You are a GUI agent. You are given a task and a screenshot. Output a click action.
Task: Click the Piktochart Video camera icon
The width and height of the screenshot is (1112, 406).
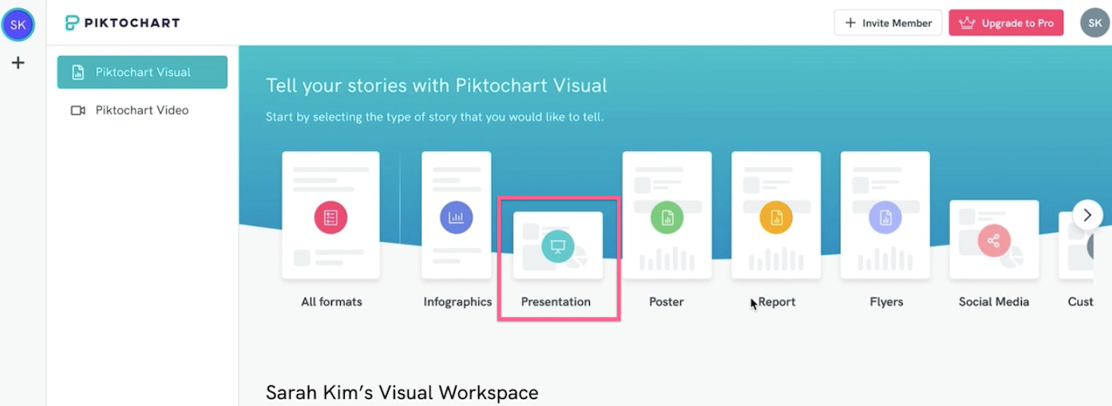click(x=77, y=111)
